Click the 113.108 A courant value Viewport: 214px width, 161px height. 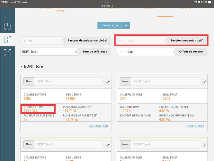[31, 111]
